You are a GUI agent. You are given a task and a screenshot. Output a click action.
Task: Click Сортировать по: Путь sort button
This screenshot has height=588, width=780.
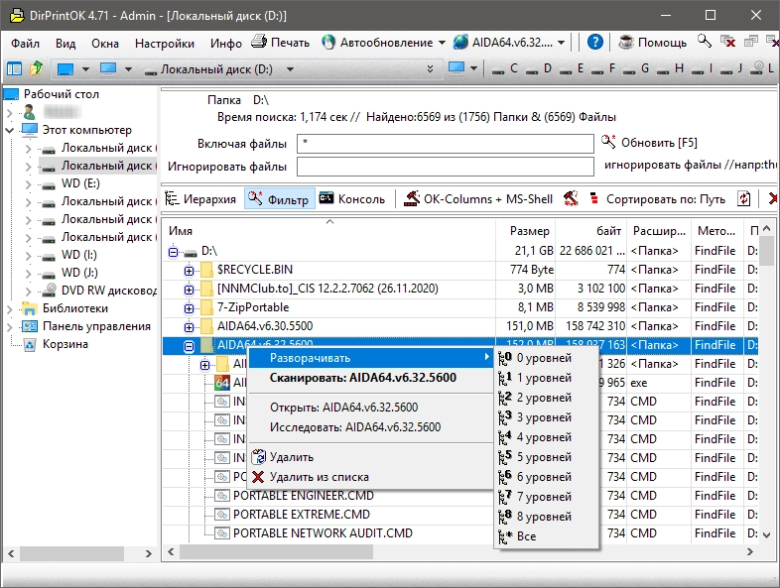coord(657,199)
